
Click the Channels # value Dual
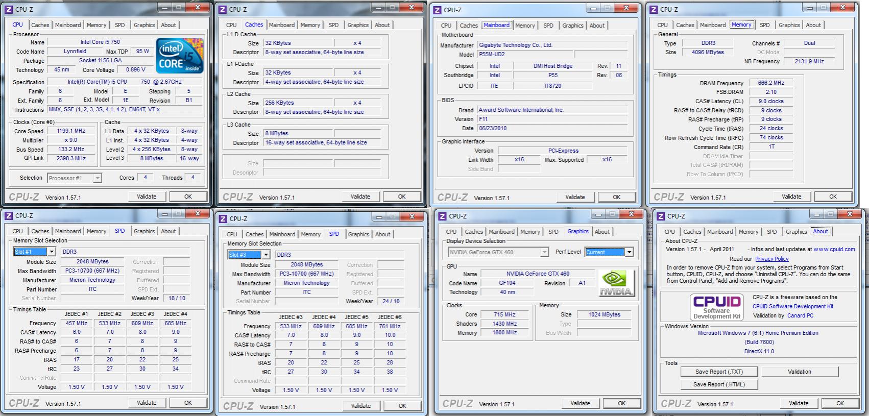(x=809, y=43)
